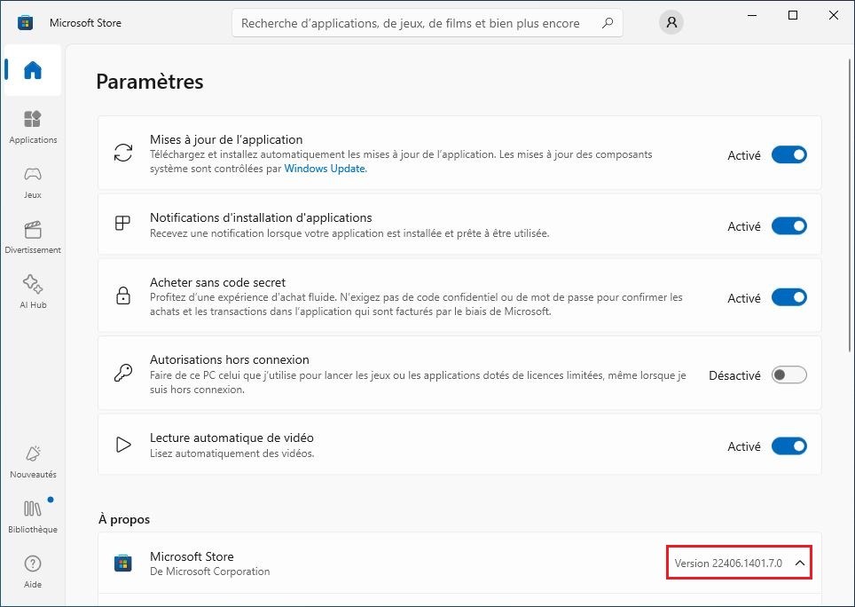This screenshot has width=855, height=607.
Task: Maximize the Microsoft Store window
Action: click(793, 15)
